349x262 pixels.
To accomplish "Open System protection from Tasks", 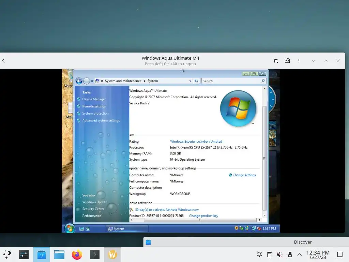I will tap(95, 113).
